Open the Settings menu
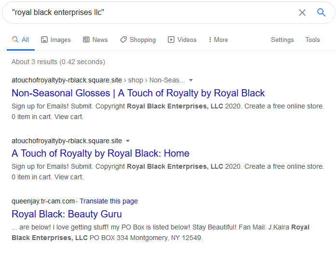 (x=282, y=40)
